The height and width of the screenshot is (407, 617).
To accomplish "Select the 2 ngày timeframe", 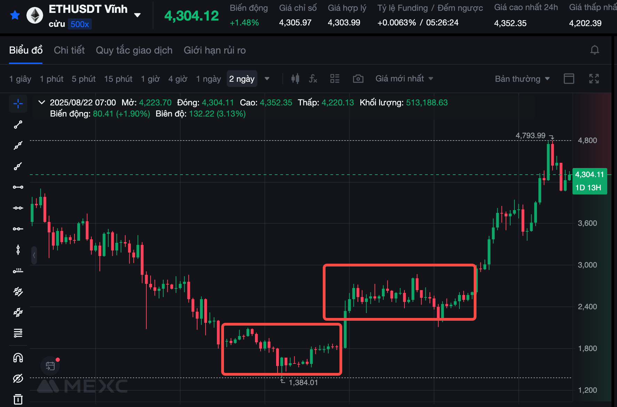I will pos(242,79).
